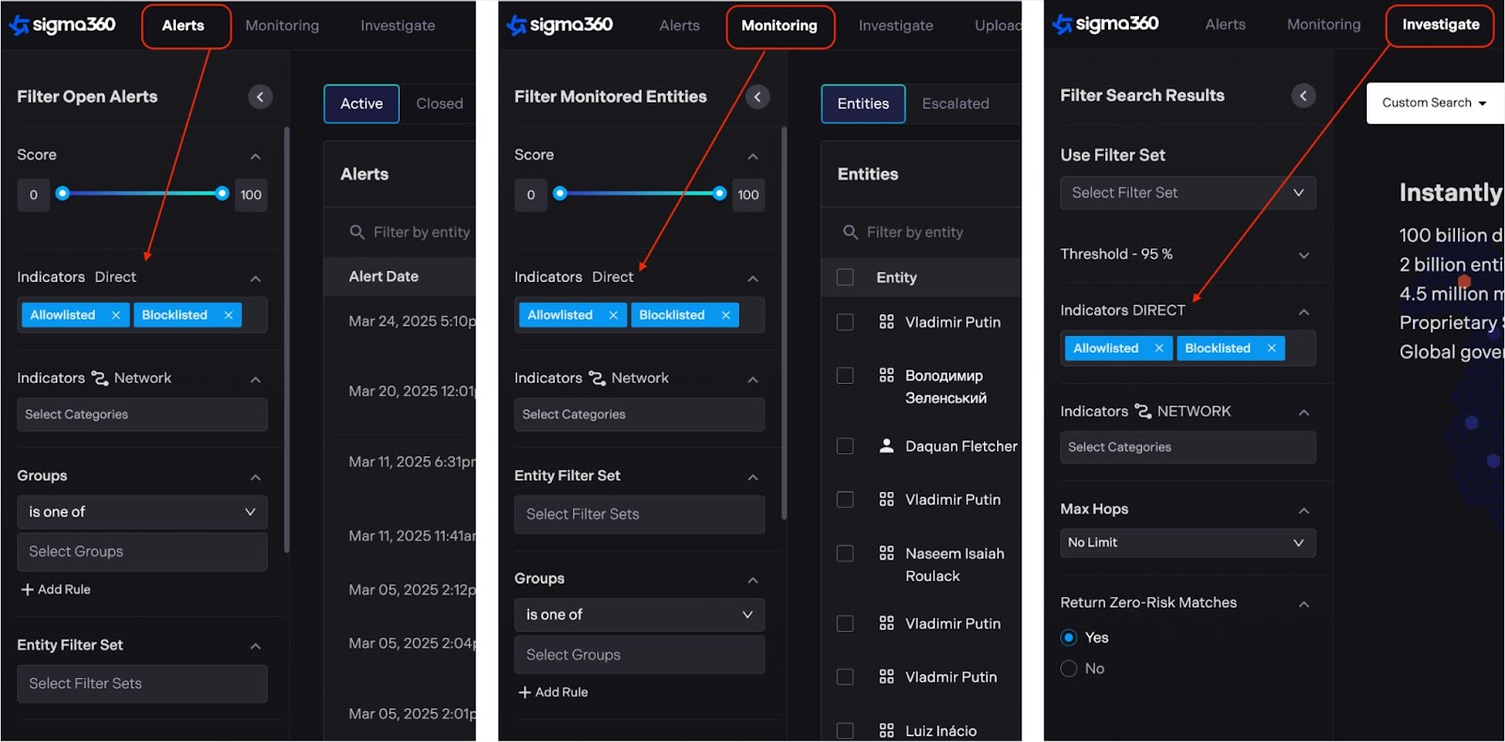Screen dimensions: 1505x742
Task: Click the person icon beside Daquan Fletcher
Action: pyautogui.click(x=886, y=446)
